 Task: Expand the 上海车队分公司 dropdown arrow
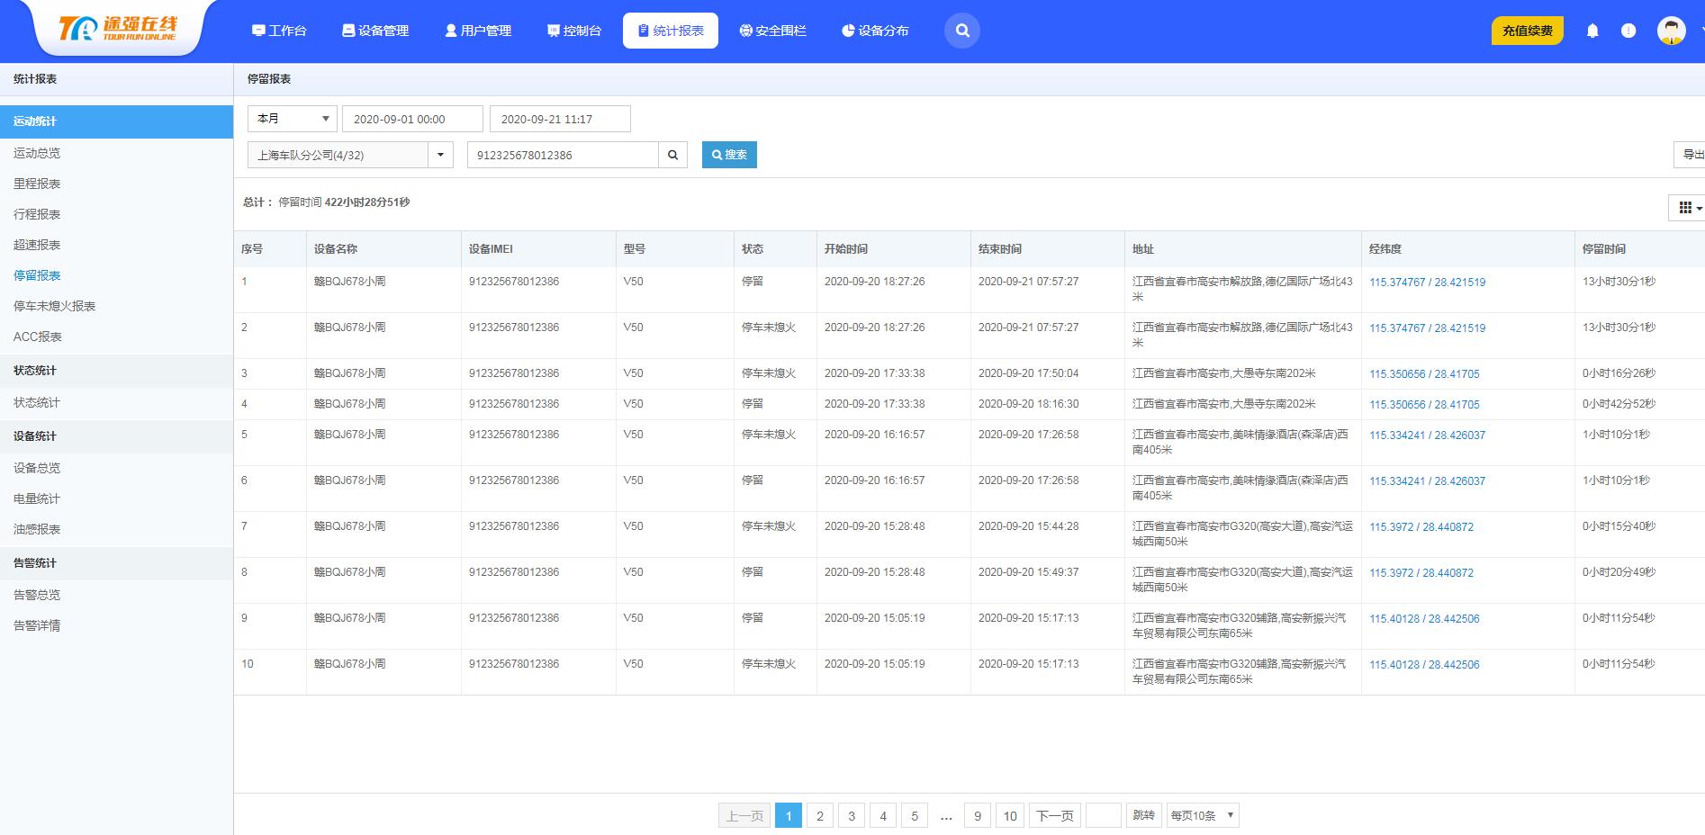(x=440, y=155)
